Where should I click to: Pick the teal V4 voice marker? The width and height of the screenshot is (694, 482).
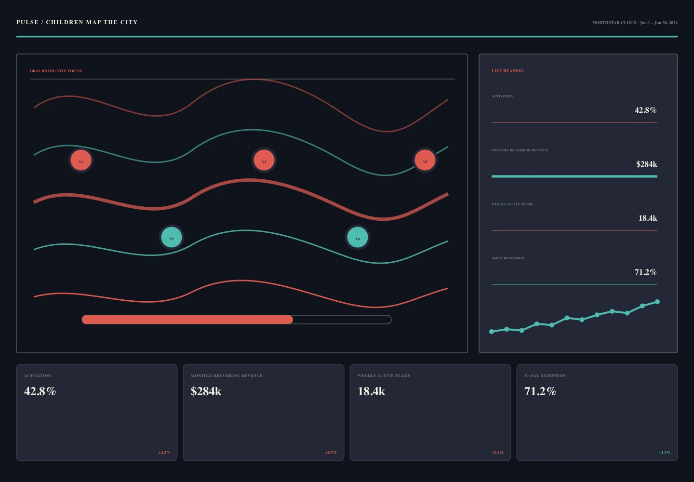coord(358,237)
